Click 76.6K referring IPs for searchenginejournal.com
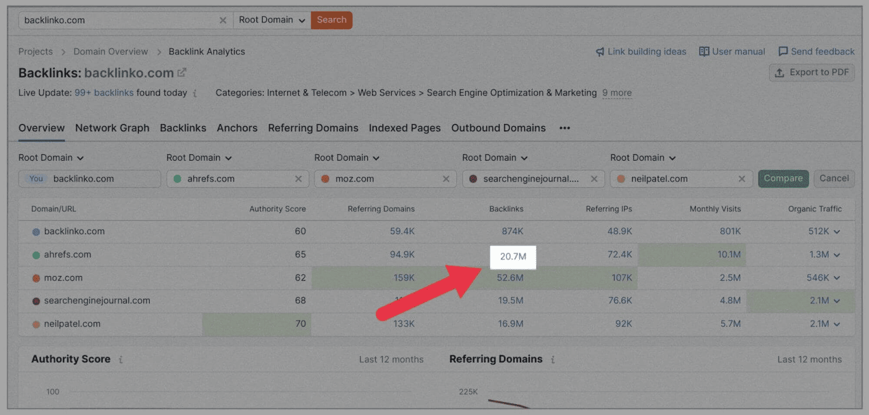Screen dimensions: 869x415 pos(620,301)
